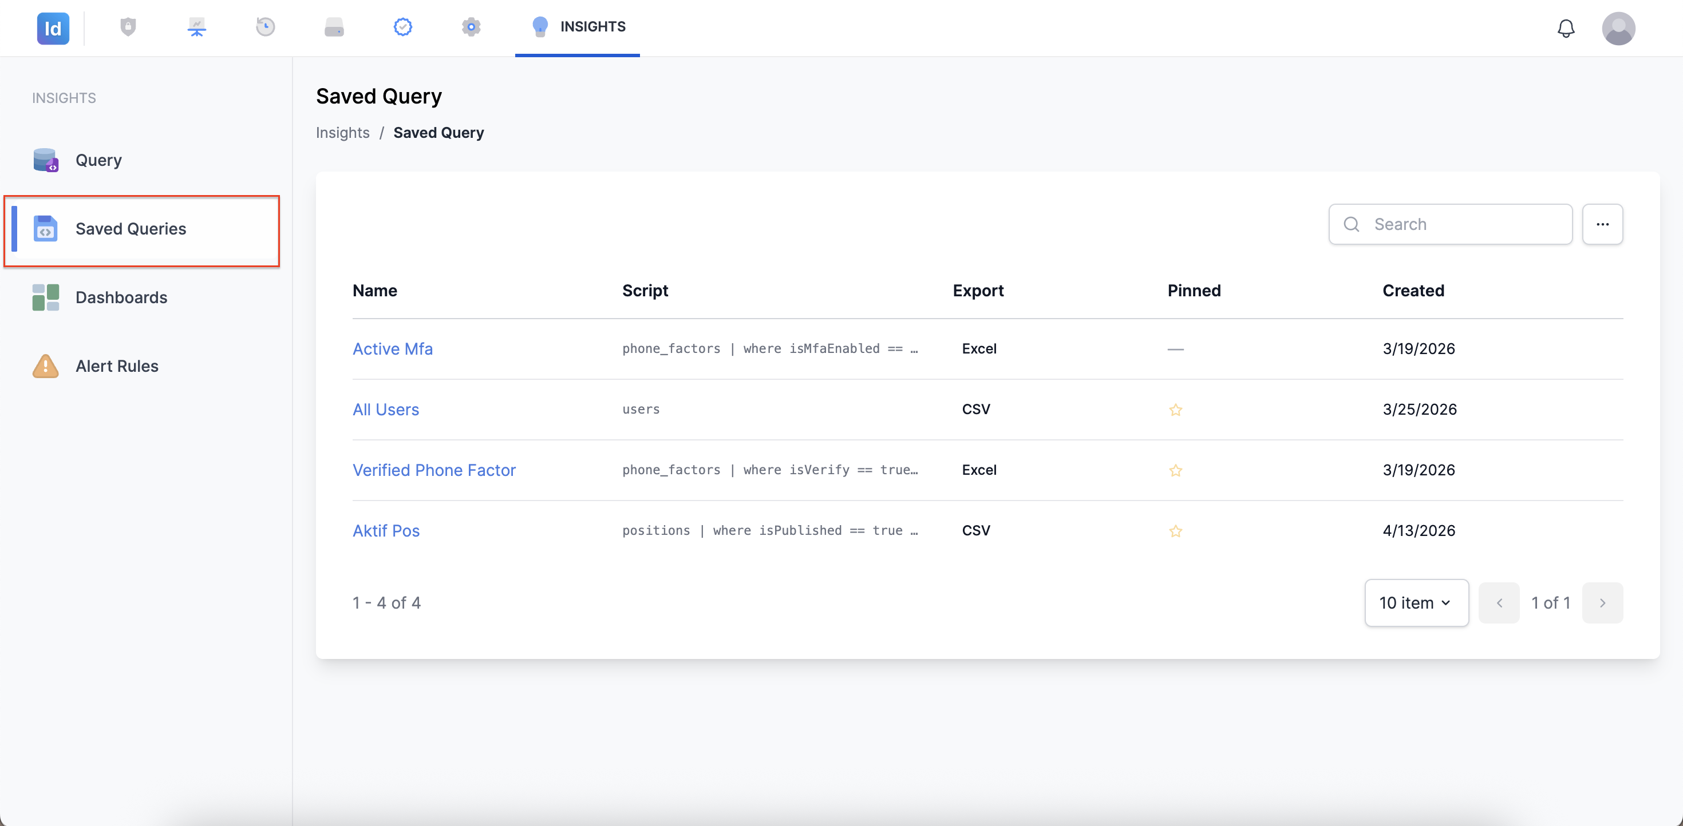Viewport: 1683px width, 826px height.
Task: Open the user avatar profile menu
Action: pos(1618,28)
